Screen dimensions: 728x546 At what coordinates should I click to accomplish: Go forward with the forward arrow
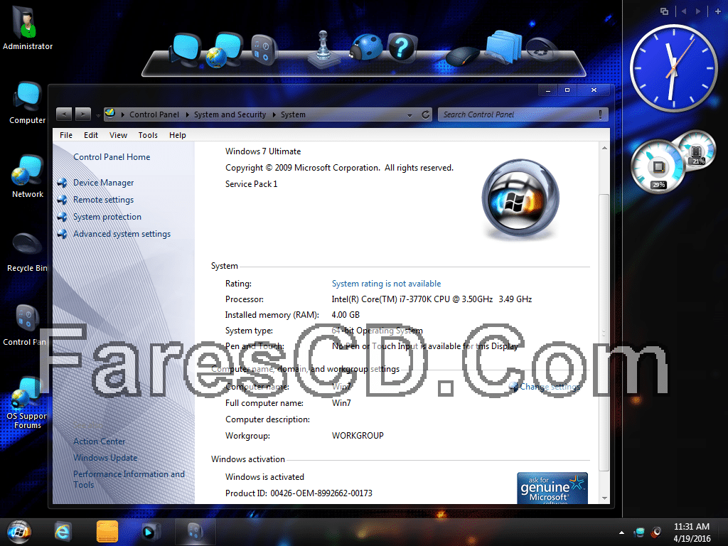[82, 114]
